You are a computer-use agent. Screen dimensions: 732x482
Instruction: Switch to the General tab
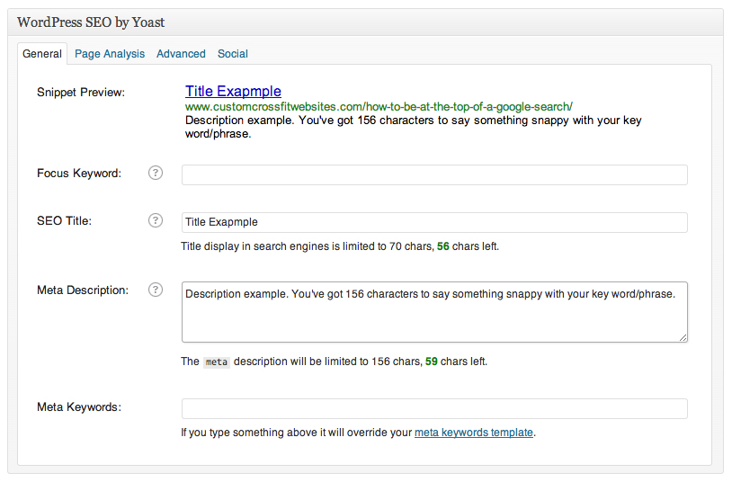(42, 54)
